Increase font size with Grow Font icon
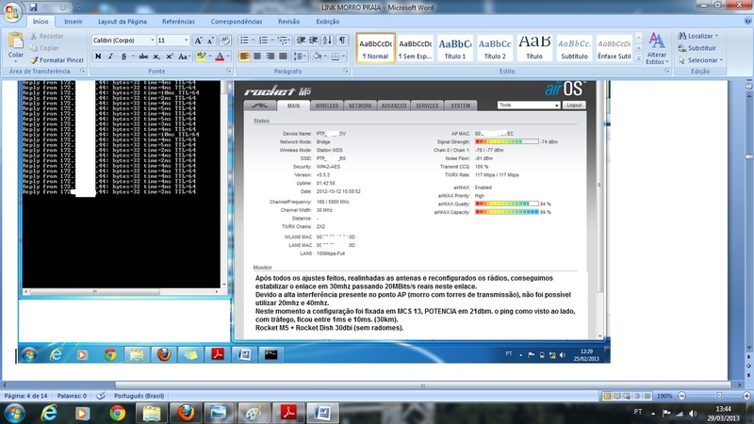Image resolution: width=754 pixels, height=424 pixels. 198,41
